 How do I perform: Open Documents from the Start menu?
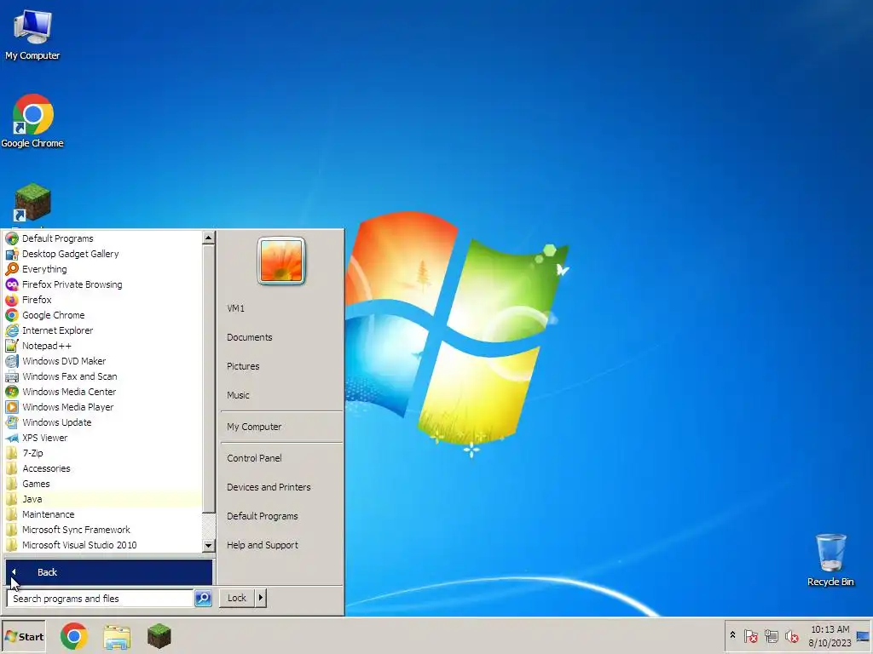tap(281, 337)
